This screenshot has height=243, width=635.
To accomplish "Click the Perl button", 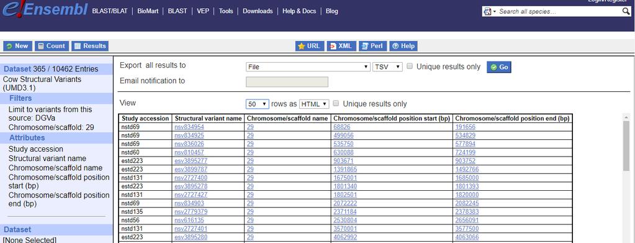I will click(x=372, y=46).
